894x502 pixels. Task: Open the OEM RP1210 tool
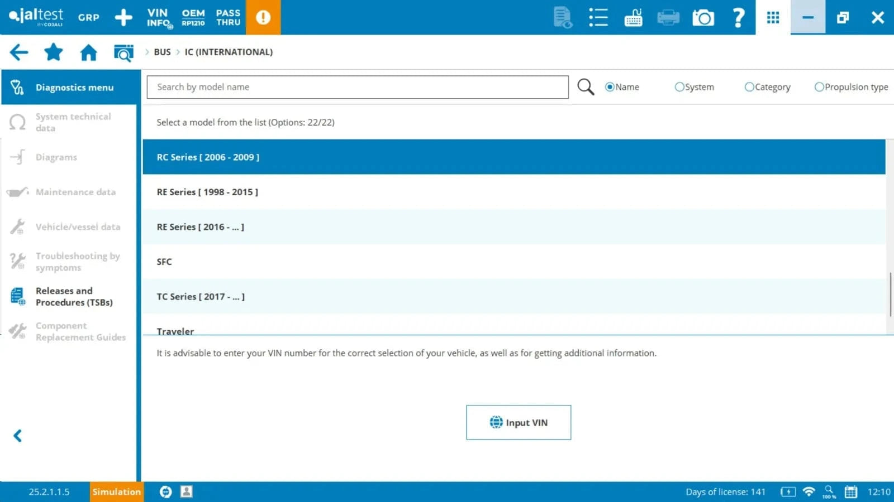click(x=193, y=17)
